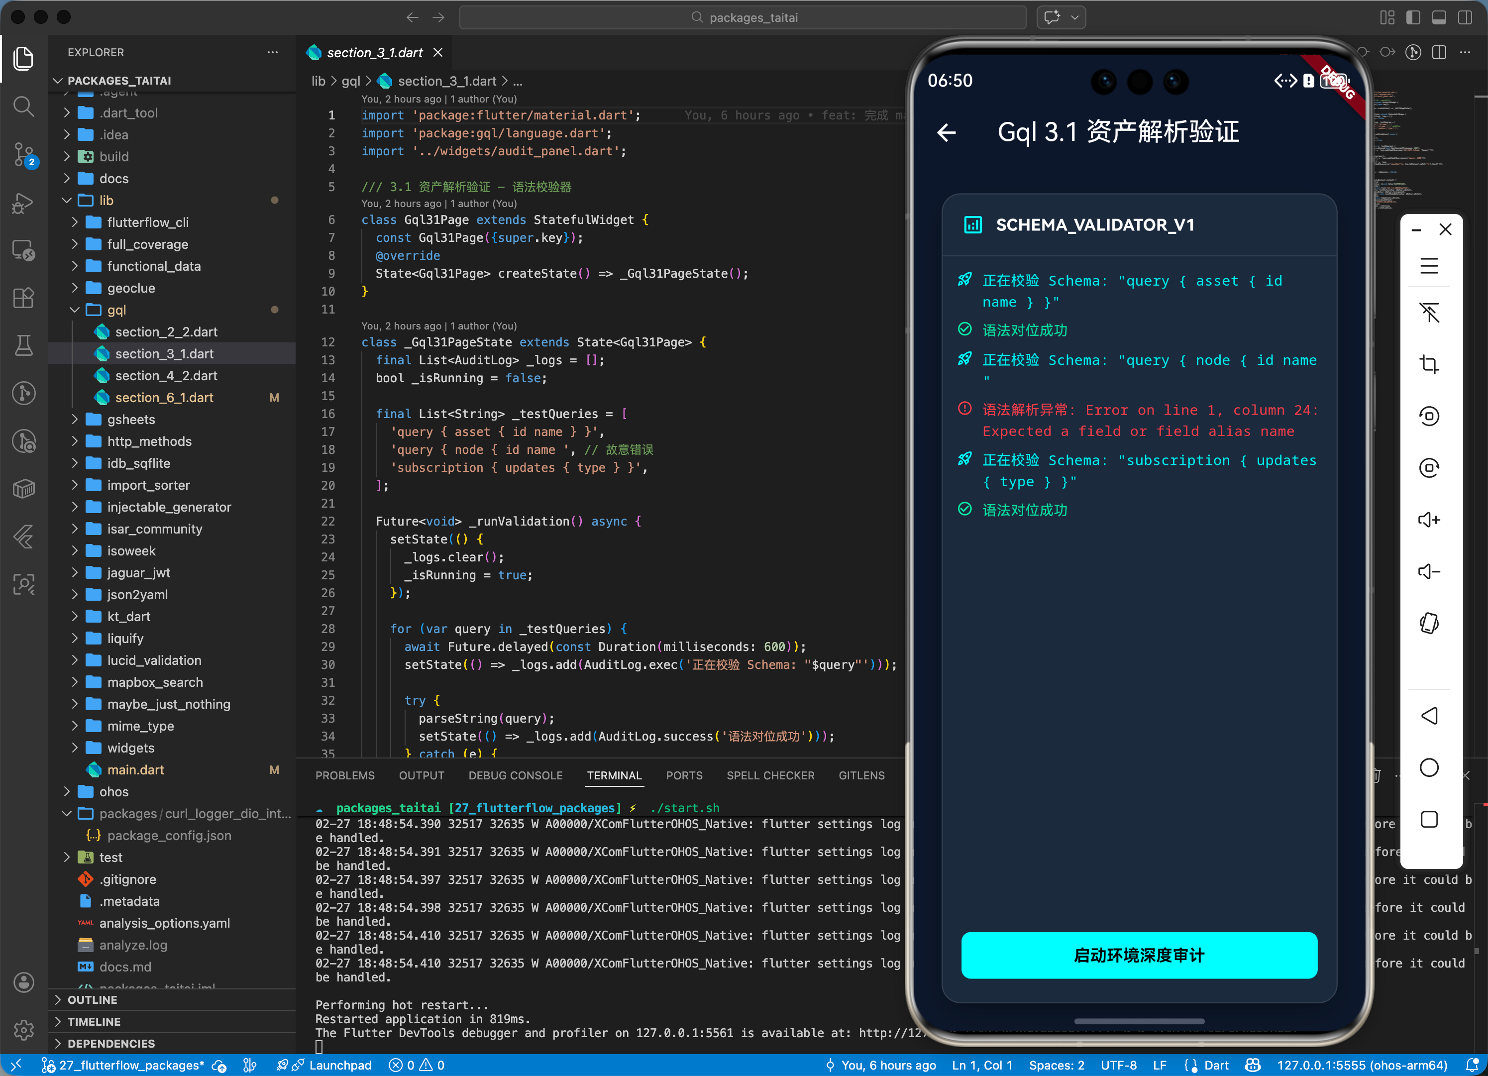Collapse the gql folder
The height and width of the screenshot is (1076, 1488).
coord(116,310)
